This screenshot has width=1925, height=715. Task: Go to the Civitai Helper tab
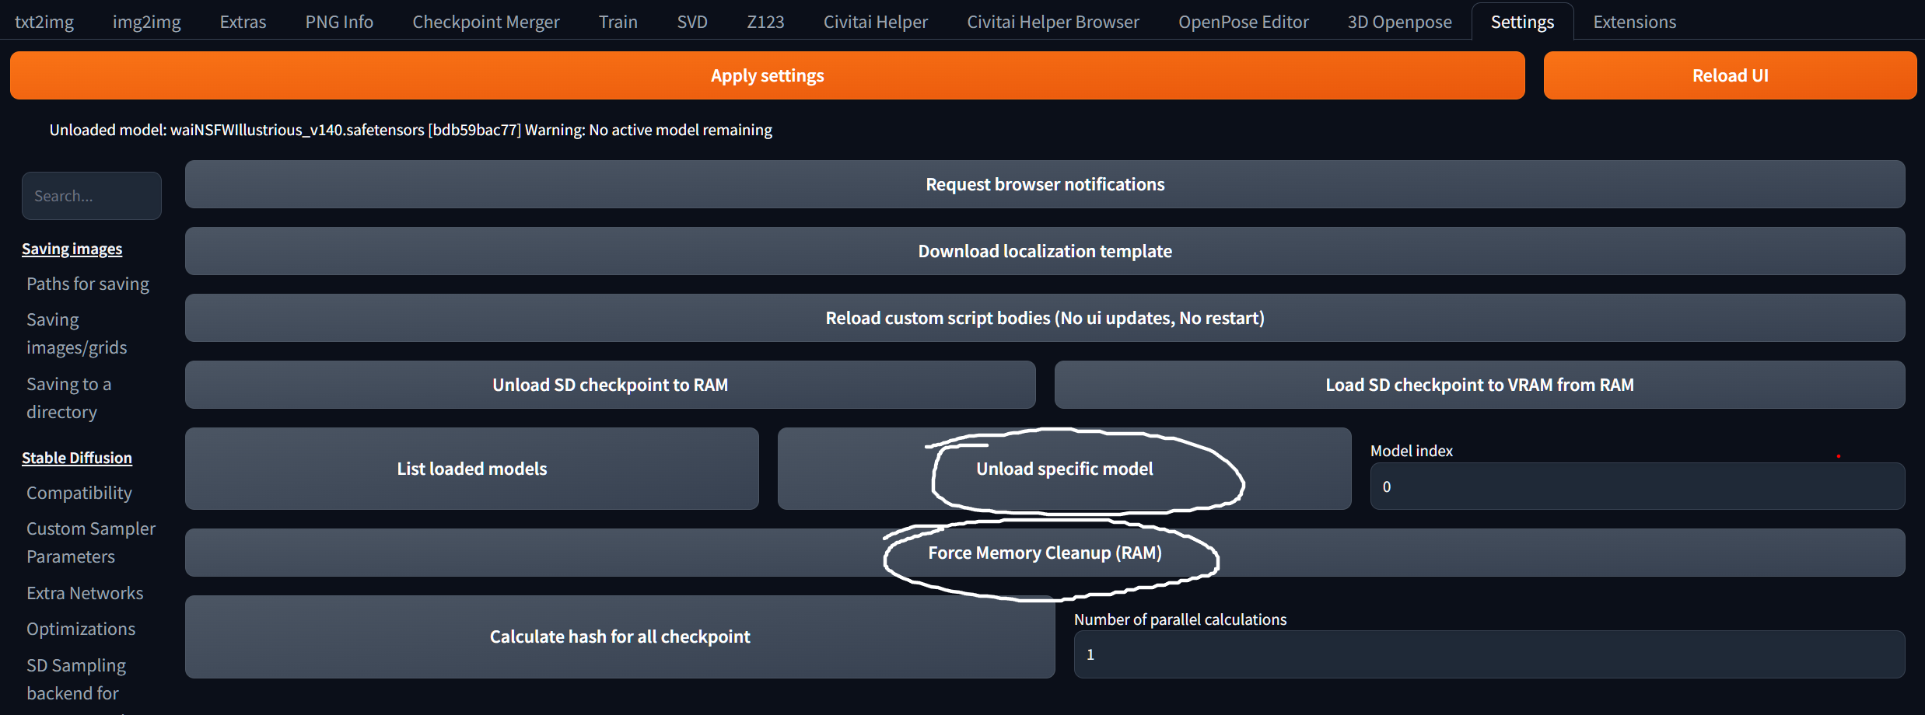[876, 22]
